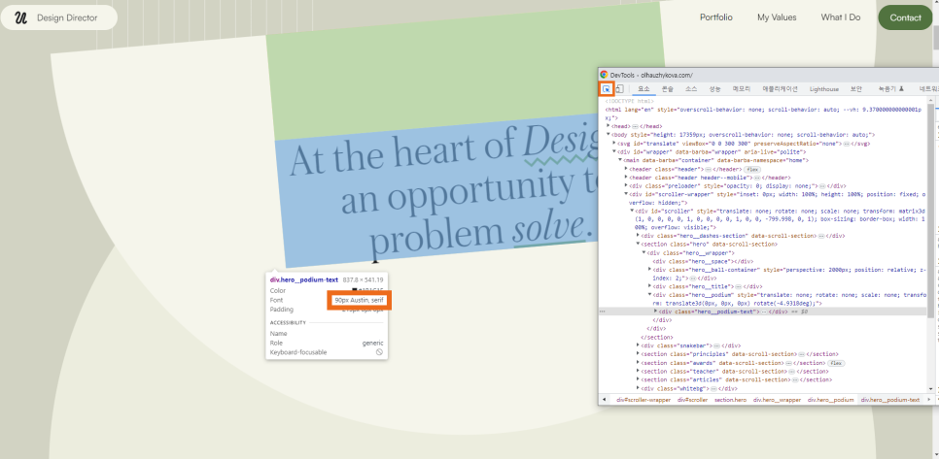The height and width of the screenshot is (459, 939).
Task: Collapse the hero__podium div node
Action: [x=650, y=294]
